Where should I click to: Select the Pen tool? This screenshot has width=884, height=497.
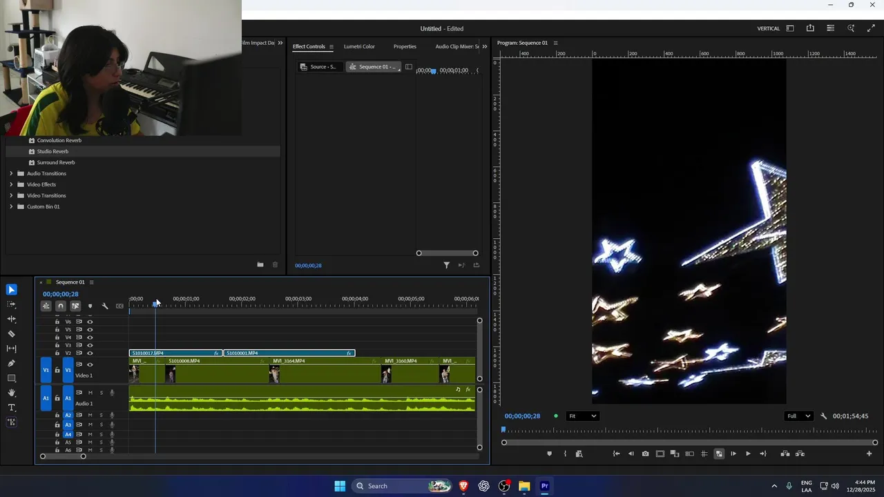12,363
